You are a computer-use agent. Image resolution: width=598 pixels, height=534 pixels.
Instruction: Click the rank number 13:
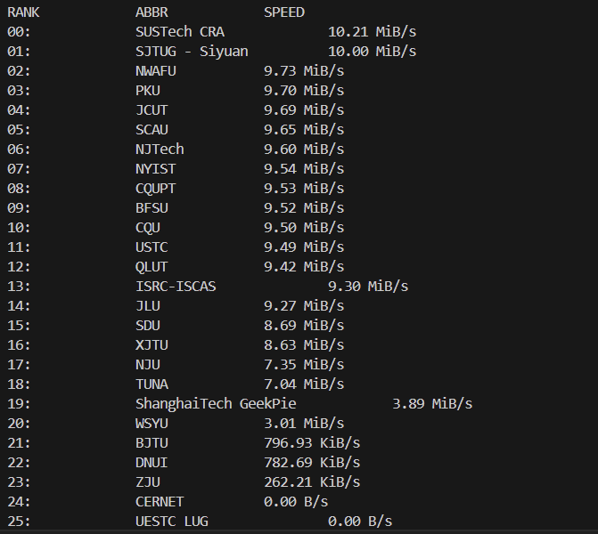(19, 287)
